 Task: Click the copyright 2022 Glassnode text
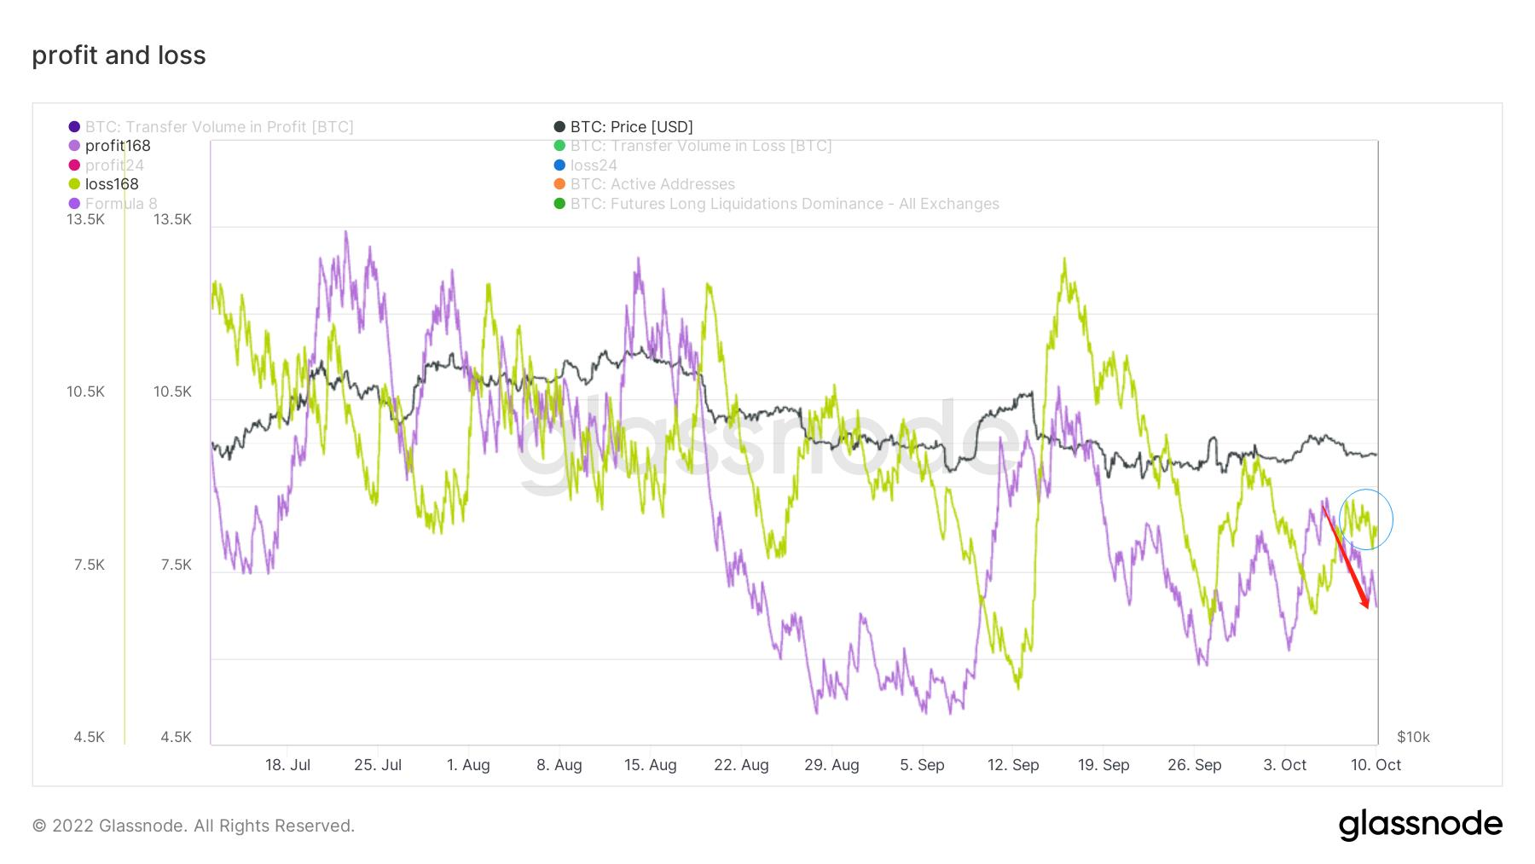pos(194,826)
